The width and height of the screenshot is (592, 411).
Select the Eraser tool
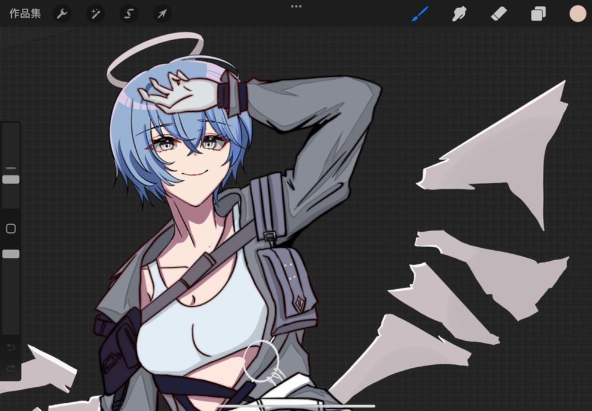pos(498,14)
